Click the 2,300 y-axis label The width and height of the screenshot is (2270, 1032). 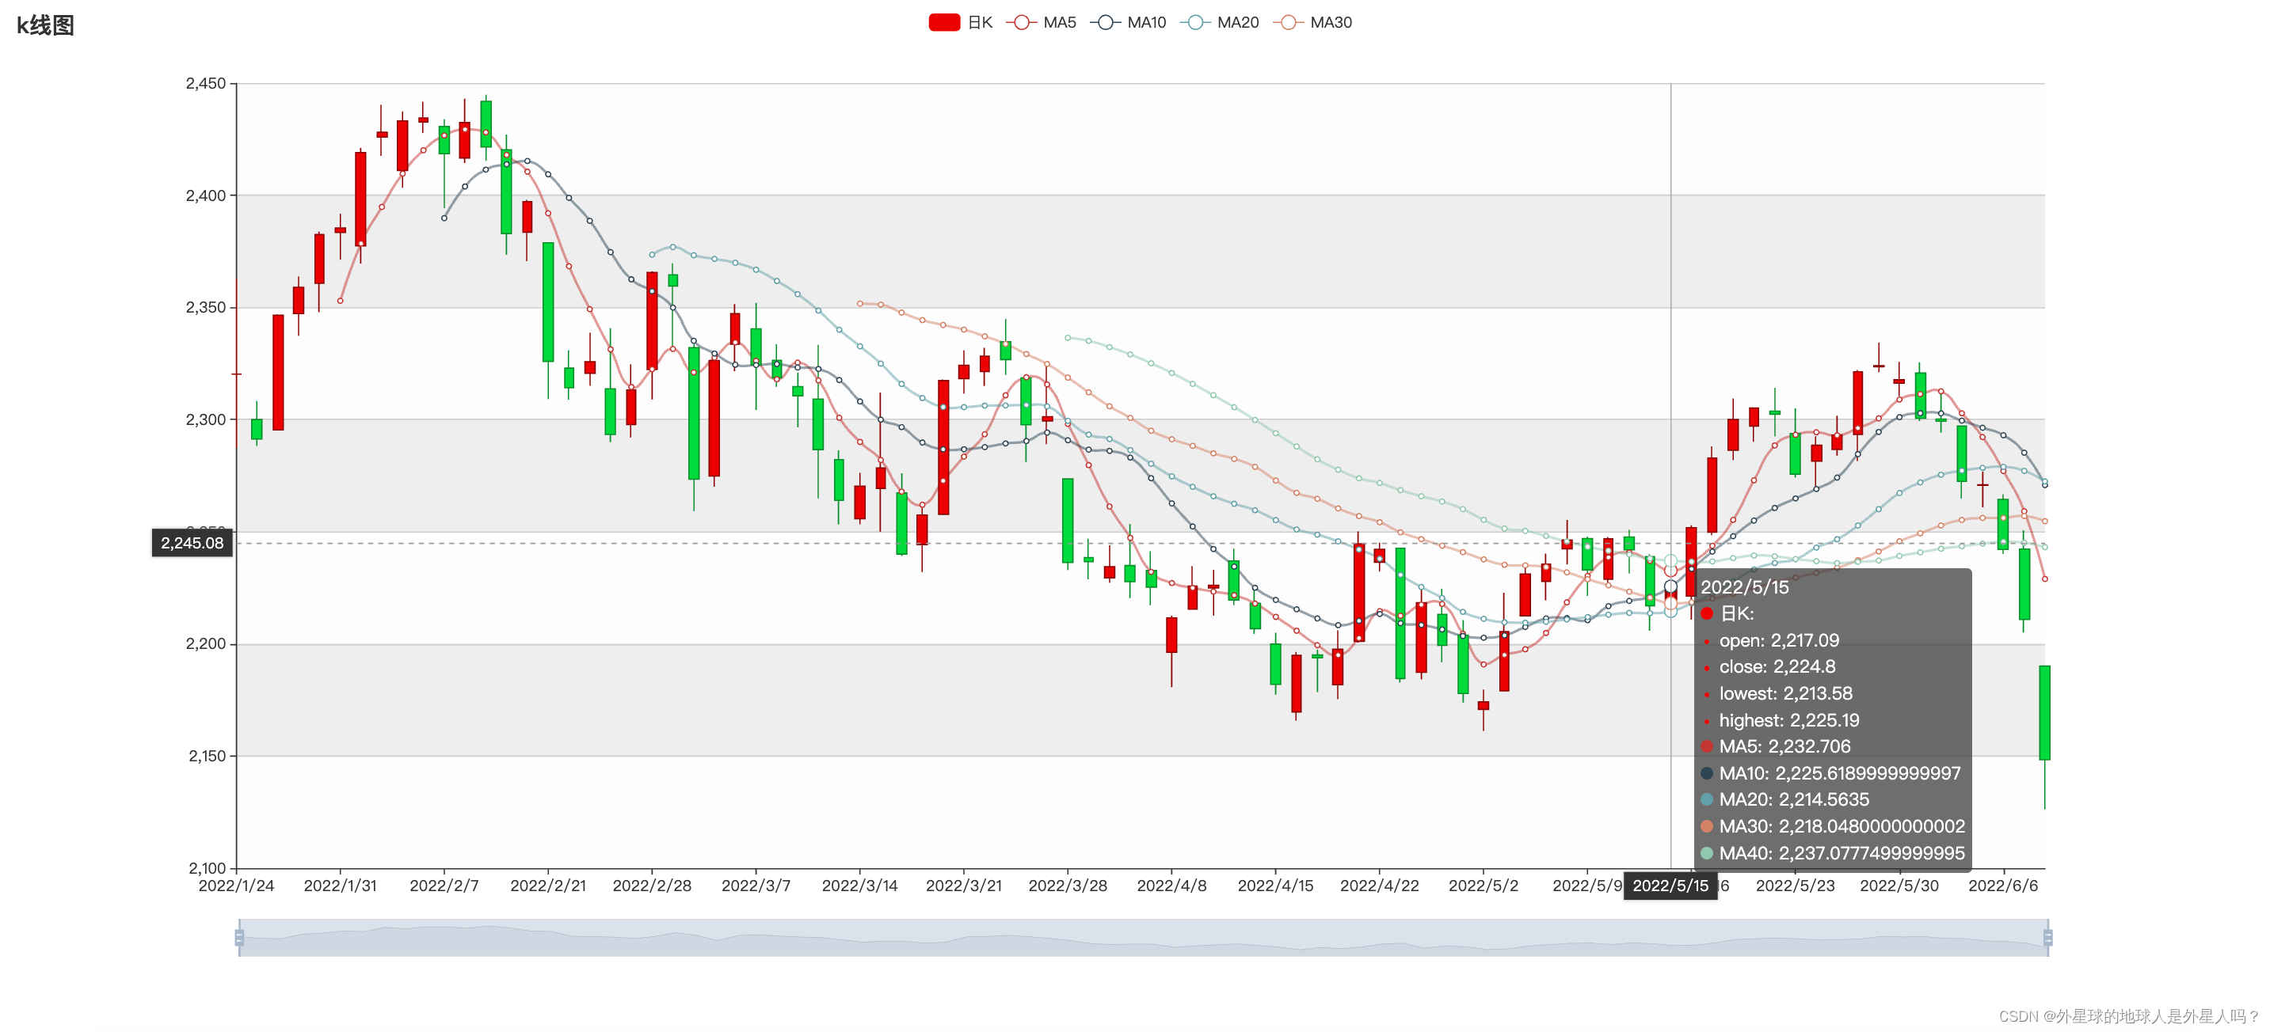(205, 420)
